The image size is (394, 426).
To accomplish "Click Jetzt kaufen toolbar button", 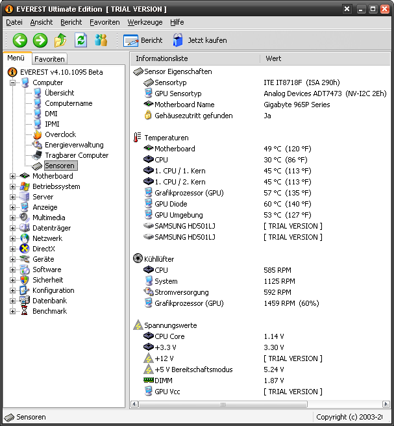I will pyautogui.click(x=199, y=40).
